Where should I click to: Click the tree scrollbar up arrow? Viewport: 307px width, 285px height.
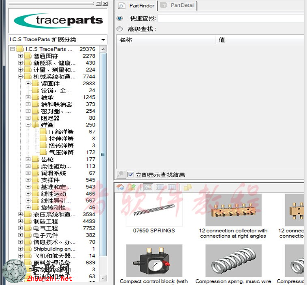point(103,49)
